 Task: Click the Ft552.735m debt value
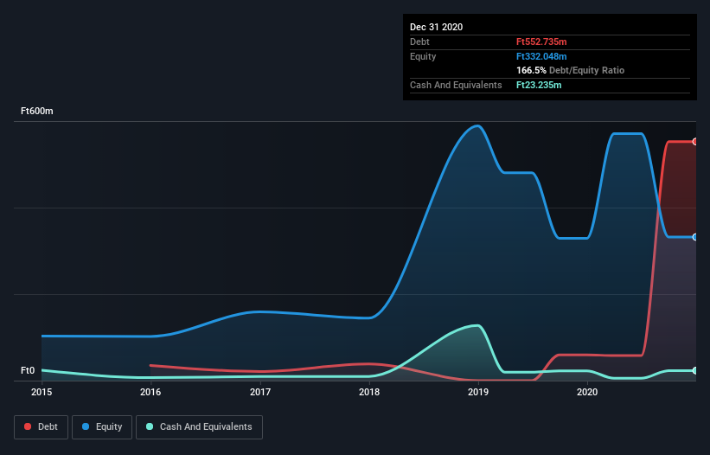coord(541,42)
